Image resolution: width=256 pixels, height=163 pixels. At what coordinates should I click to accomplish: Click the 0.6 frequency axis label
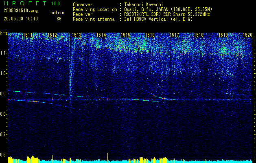[x=4, y=155]
